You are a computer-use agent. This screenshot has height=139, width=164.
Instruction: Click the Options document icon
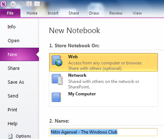tap(10, 136)
